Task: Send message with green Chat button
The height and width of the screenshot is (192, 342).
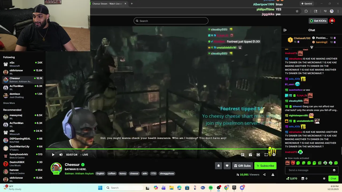Action: [333, 178]
